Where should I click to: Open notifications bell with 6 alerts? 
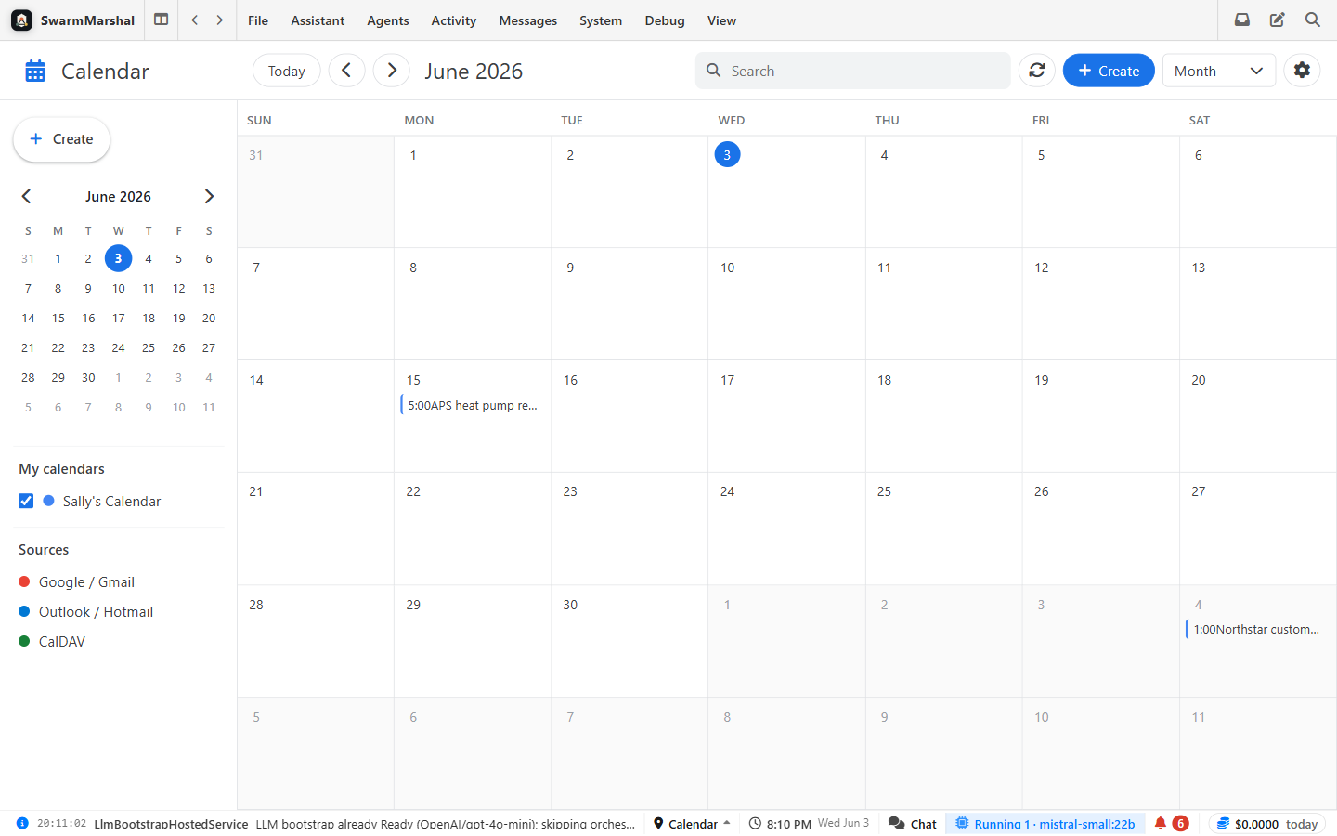[x=1170, y=823]
